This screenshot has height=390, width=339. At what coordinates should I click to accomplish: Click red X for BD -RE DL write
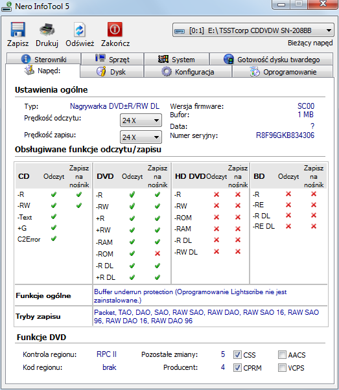pos(314,226)
